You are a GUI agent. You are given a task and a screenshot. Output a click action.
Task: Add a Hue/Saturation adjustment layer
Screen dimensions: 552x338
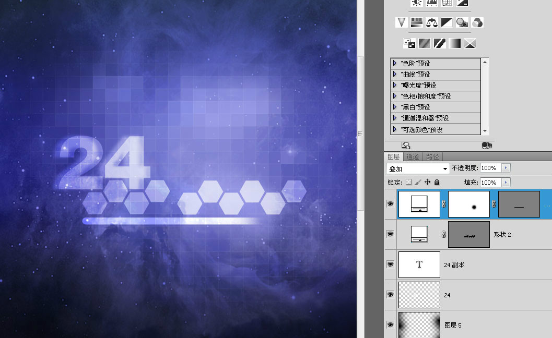(x=416, y=22)
